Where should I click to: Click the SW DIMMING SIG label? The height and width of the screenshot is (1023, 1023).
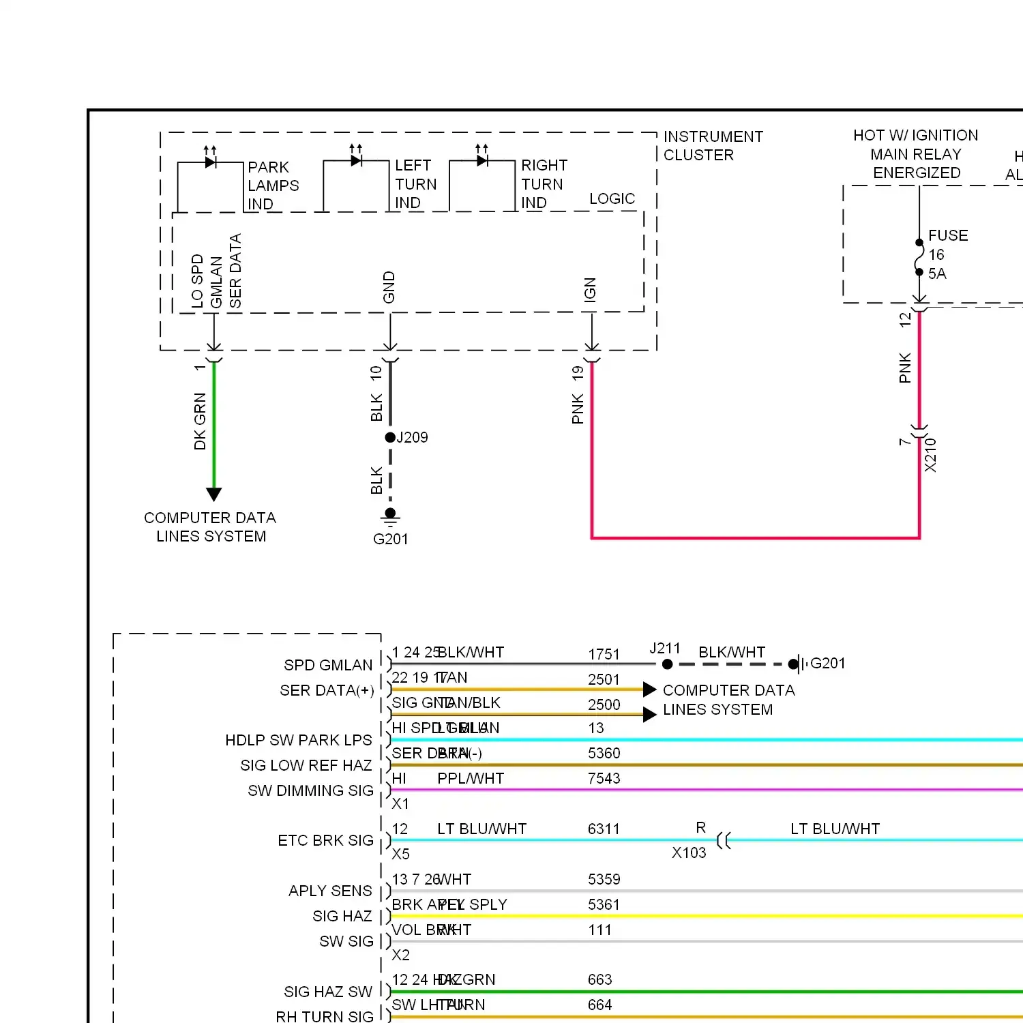[310, 790]
